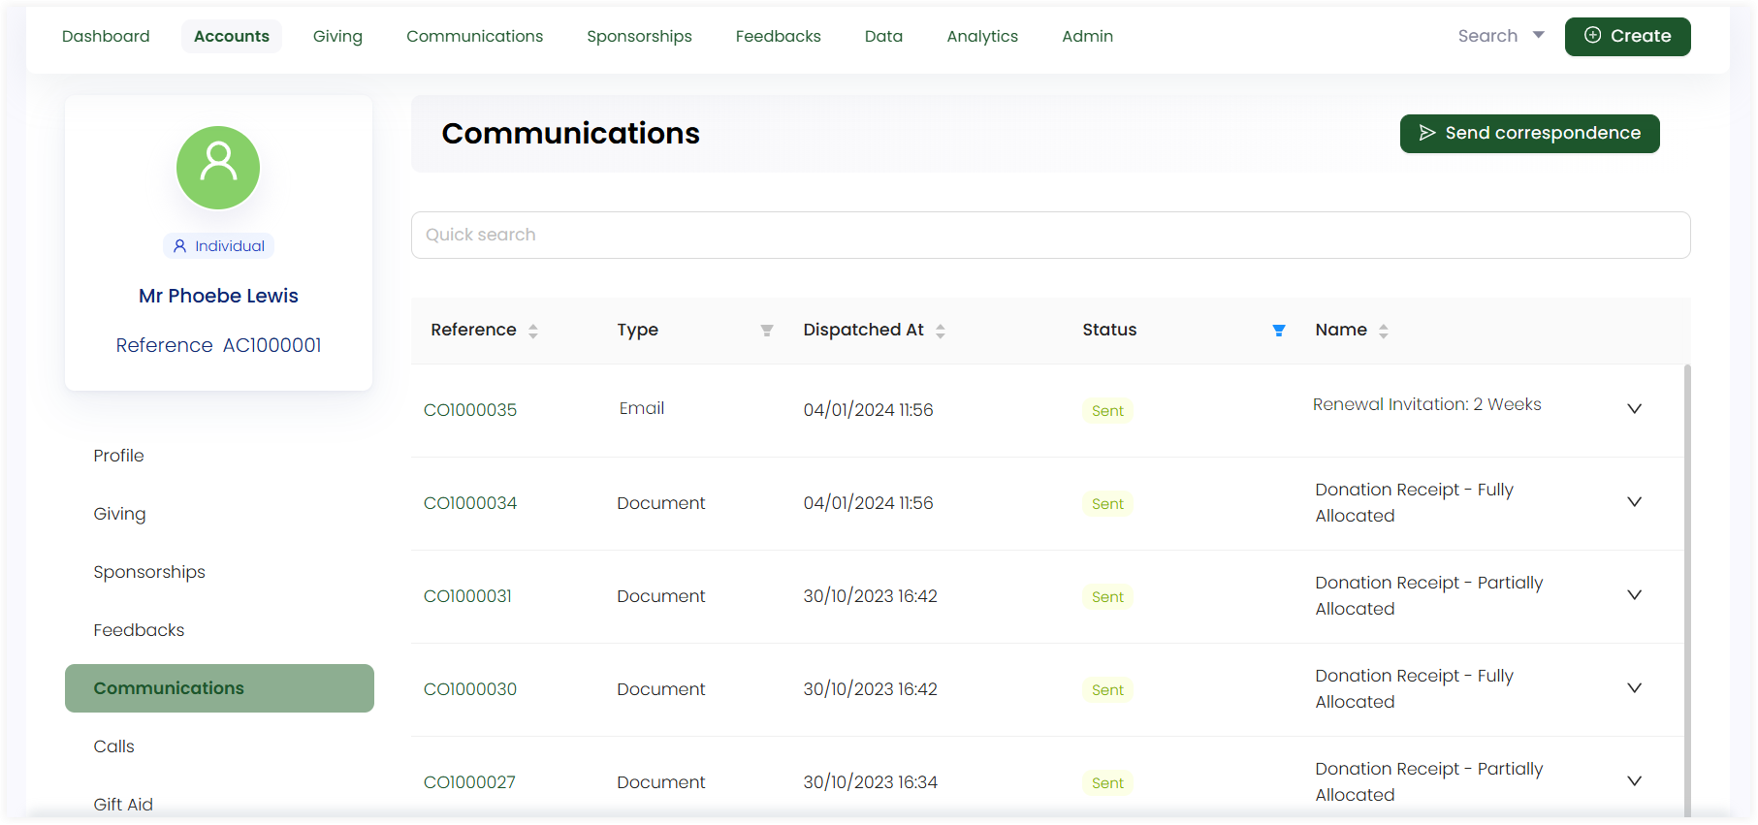The width and height of the screenshot is (1758, 825).
Task: Sort by Dispatched At column arrows
Action: [941, 331]
